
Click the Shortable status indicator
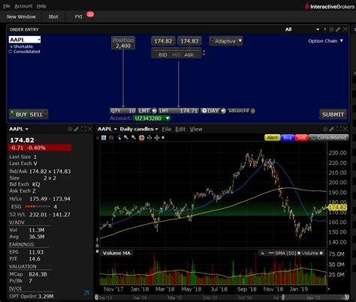tap(21, 46)
